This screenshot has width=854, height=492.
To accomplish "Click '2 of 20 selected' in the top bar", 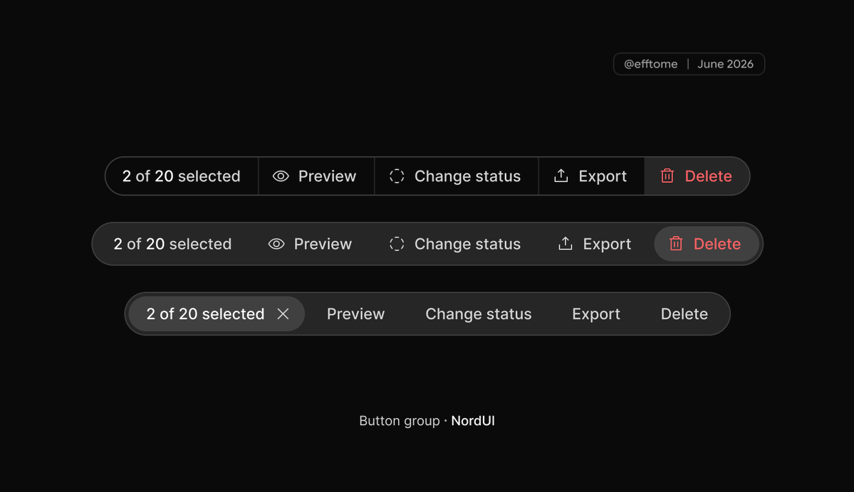I will point(181,176).
